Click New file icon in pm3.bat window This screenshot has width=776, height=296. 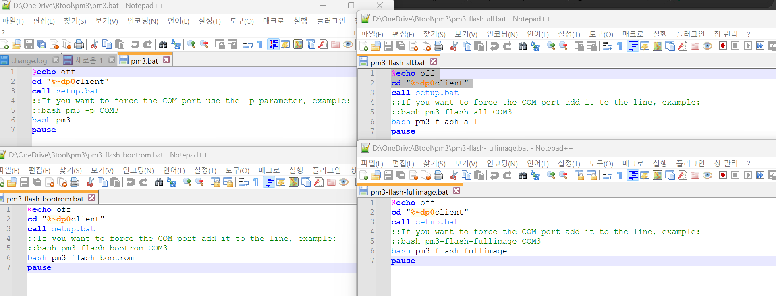tap(4, 44)
